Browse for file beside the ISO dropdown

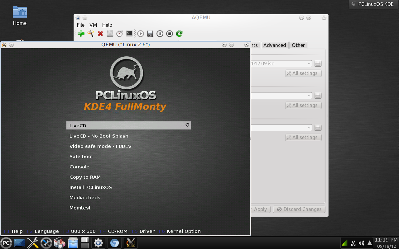pos(318,63)
